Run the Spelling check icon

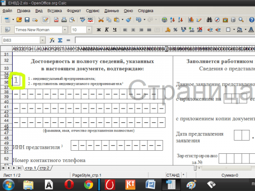pos(83,20)
